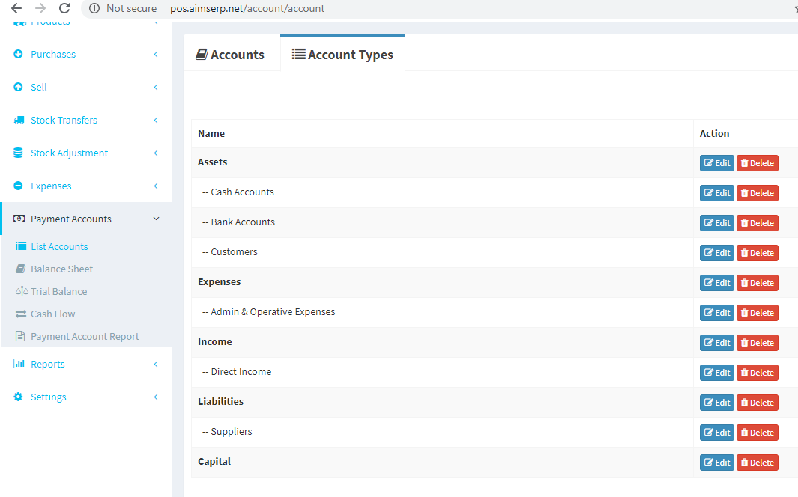
Task: Open the Reports sidebar menu
Action: point(86,364)
